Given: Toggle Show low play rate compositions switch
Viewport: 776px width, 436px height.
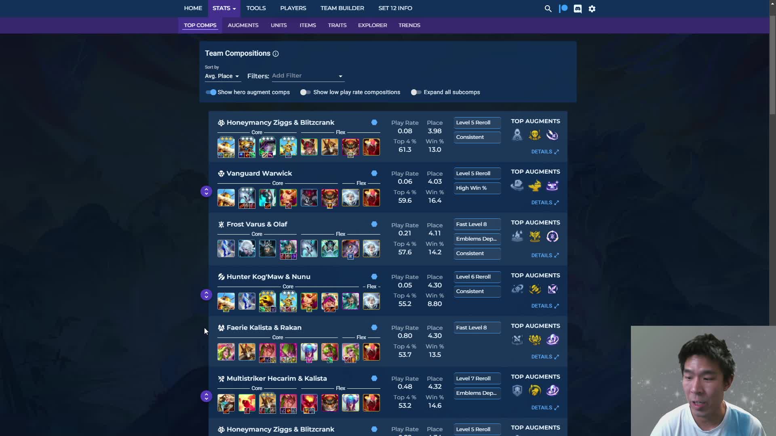Looking at the screenshot, I should 305,92.
